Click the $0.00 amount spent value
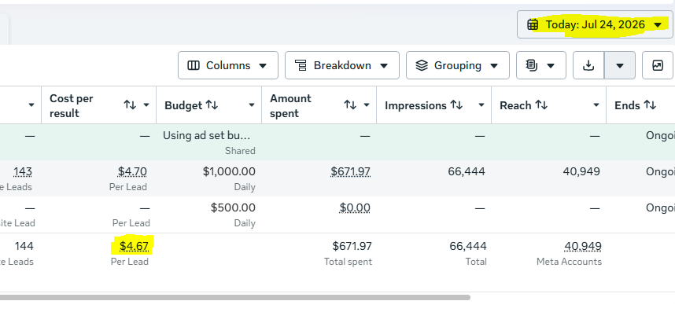This screenshot has width=675, height=312. (355, 208)
